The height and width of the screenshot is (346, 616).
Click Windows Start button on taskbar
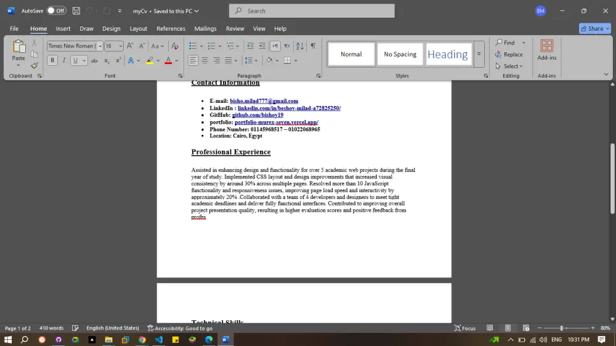pos(8,339)
